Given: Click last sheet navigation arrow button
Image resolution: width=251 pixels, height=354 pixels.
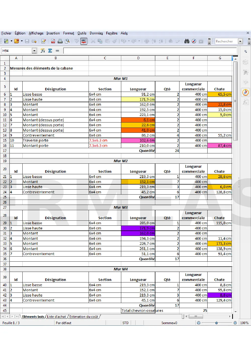Looking at the screenshot, I should pos(17,317).
